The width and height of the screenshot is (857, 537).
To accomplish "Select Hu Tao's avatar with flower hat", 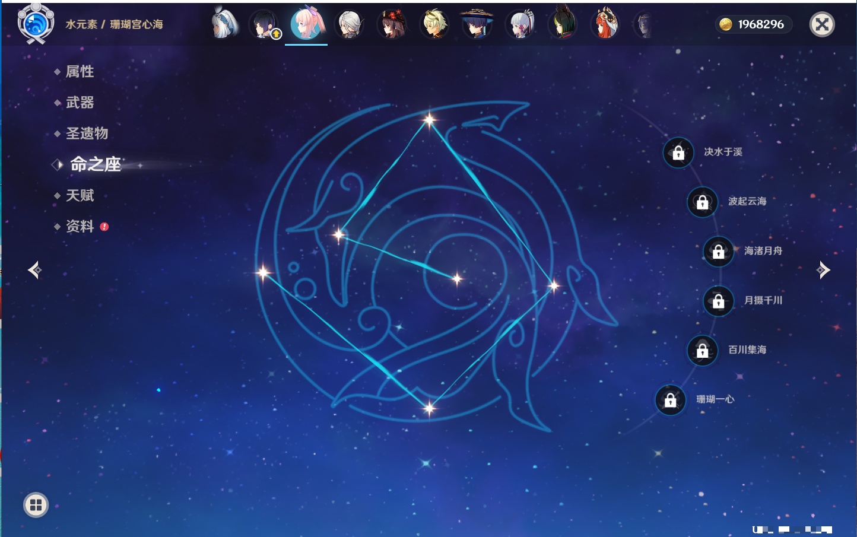I will click(392, 25).
